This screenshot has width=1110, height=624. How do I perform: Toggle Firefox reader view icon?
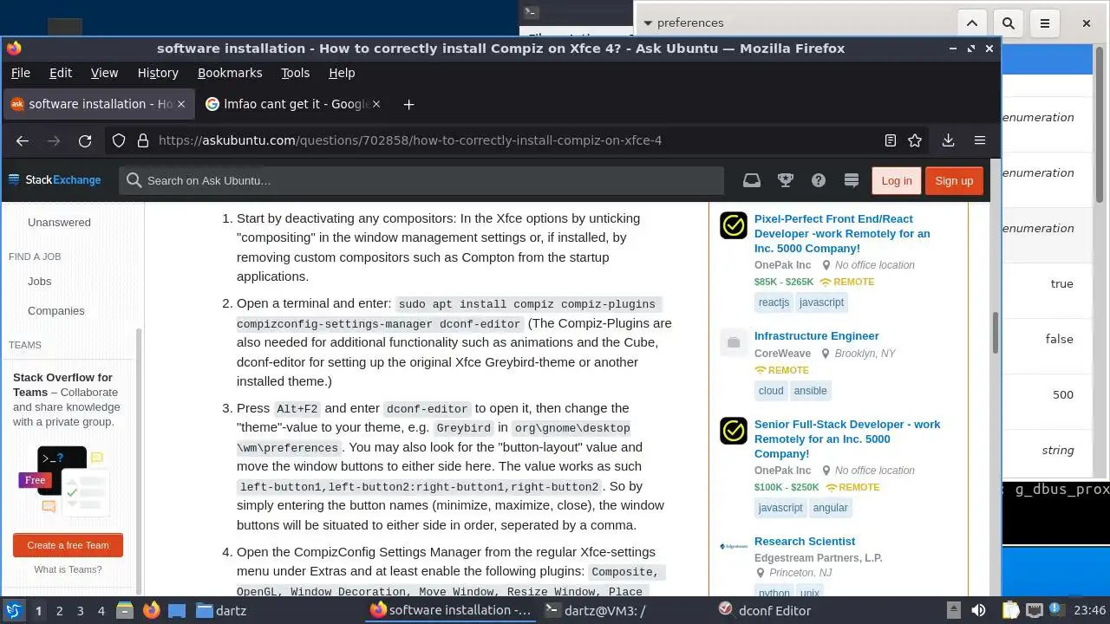point(891,140)
